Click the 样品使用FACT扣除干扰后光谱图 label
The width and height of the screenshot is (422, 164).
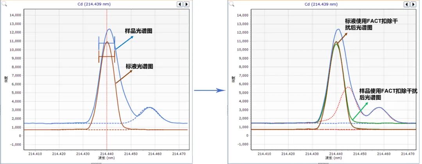point(388,95)
